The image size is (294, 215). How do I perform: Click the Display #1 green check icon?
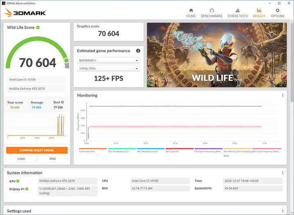pos(27,189)
